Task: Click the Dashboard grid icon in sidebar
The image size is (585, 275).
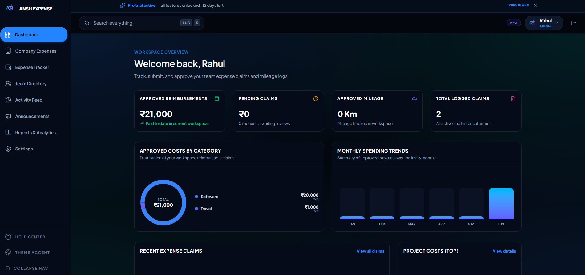Action: (x=8, y=35)
